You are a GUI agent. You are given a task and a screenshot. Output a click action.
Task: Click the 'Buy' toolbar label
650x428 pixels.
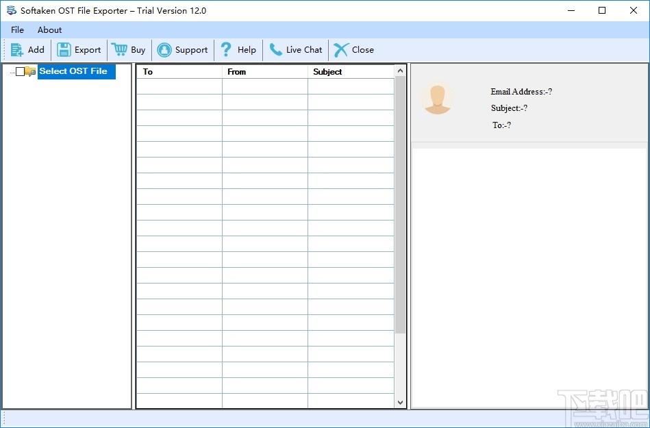(x=138, y=50)
